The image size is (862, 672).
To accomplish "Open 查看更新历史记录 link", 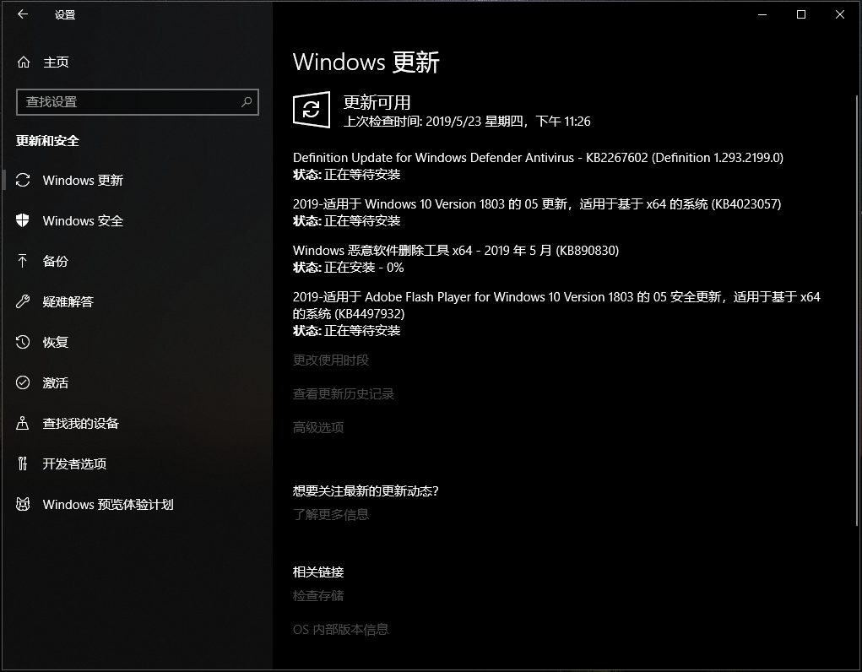I will [343, 393].
